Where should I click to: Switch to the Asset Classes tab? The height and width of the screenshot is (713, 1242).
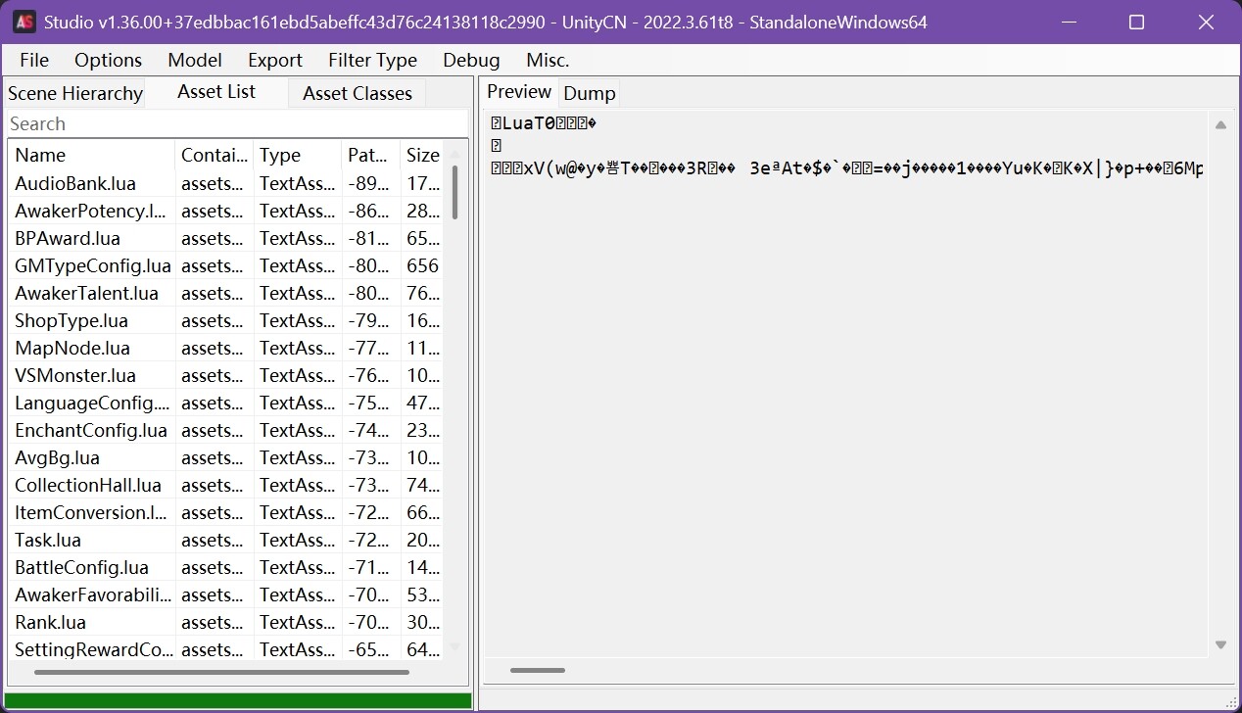[x=357, y=94]
